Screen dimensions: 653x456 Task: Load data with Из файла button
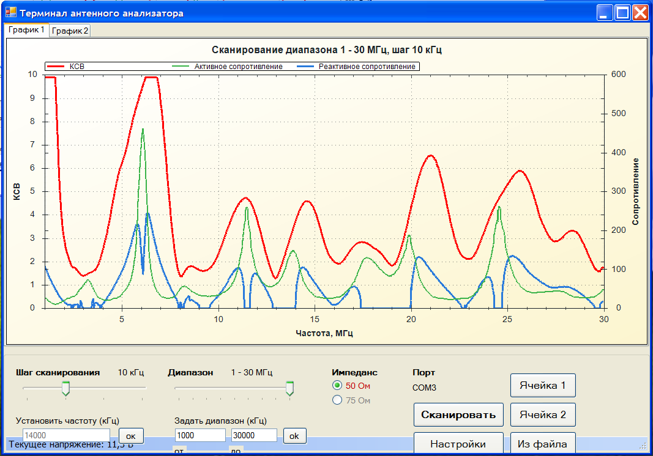(x=543, y=443)
